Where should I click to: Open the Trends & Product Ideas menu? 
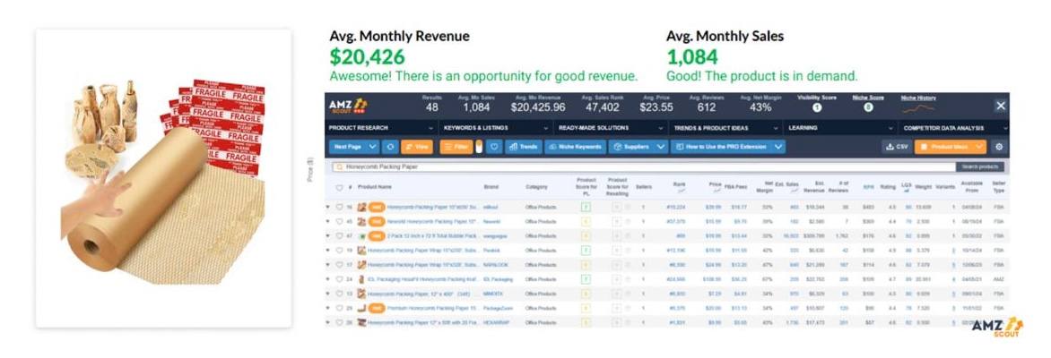click(x=725, y=128)
